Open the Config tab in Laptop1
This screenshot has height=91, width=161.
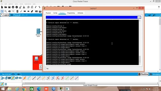tap(55, 13)
